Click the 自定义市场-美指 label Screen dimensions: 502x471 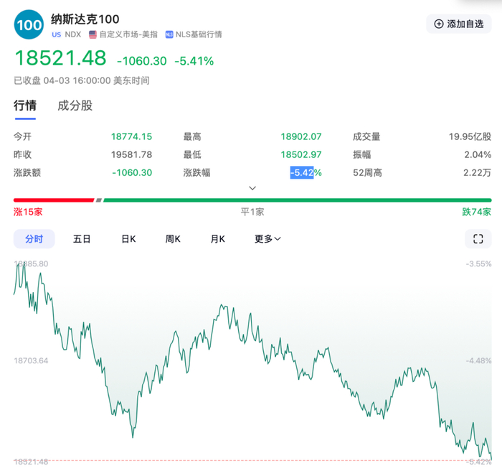point(128,34)
